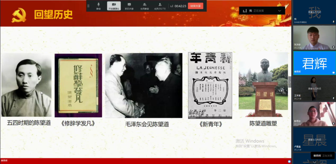Click the 蔡君辉 正在发言 notification

[x=322, y=156]
